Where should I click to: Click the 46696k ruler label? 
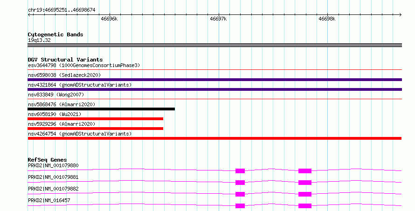109,19
